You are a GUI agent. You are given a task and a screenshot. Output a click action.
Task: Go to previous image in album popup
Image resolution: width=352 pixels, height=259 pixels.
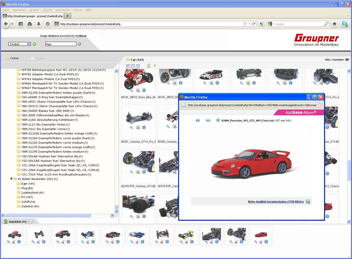pyautogui.click(x=197, y=120)
